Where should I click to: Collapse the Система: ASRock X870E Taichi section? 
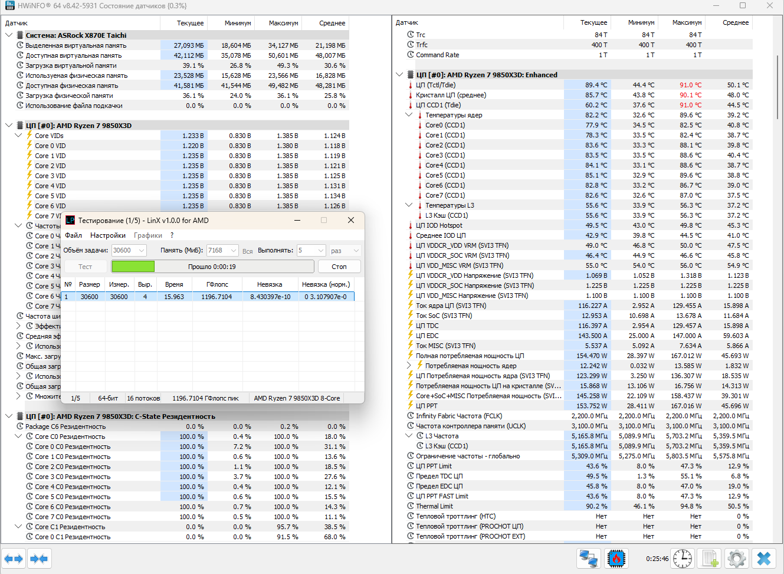[9, 35]
